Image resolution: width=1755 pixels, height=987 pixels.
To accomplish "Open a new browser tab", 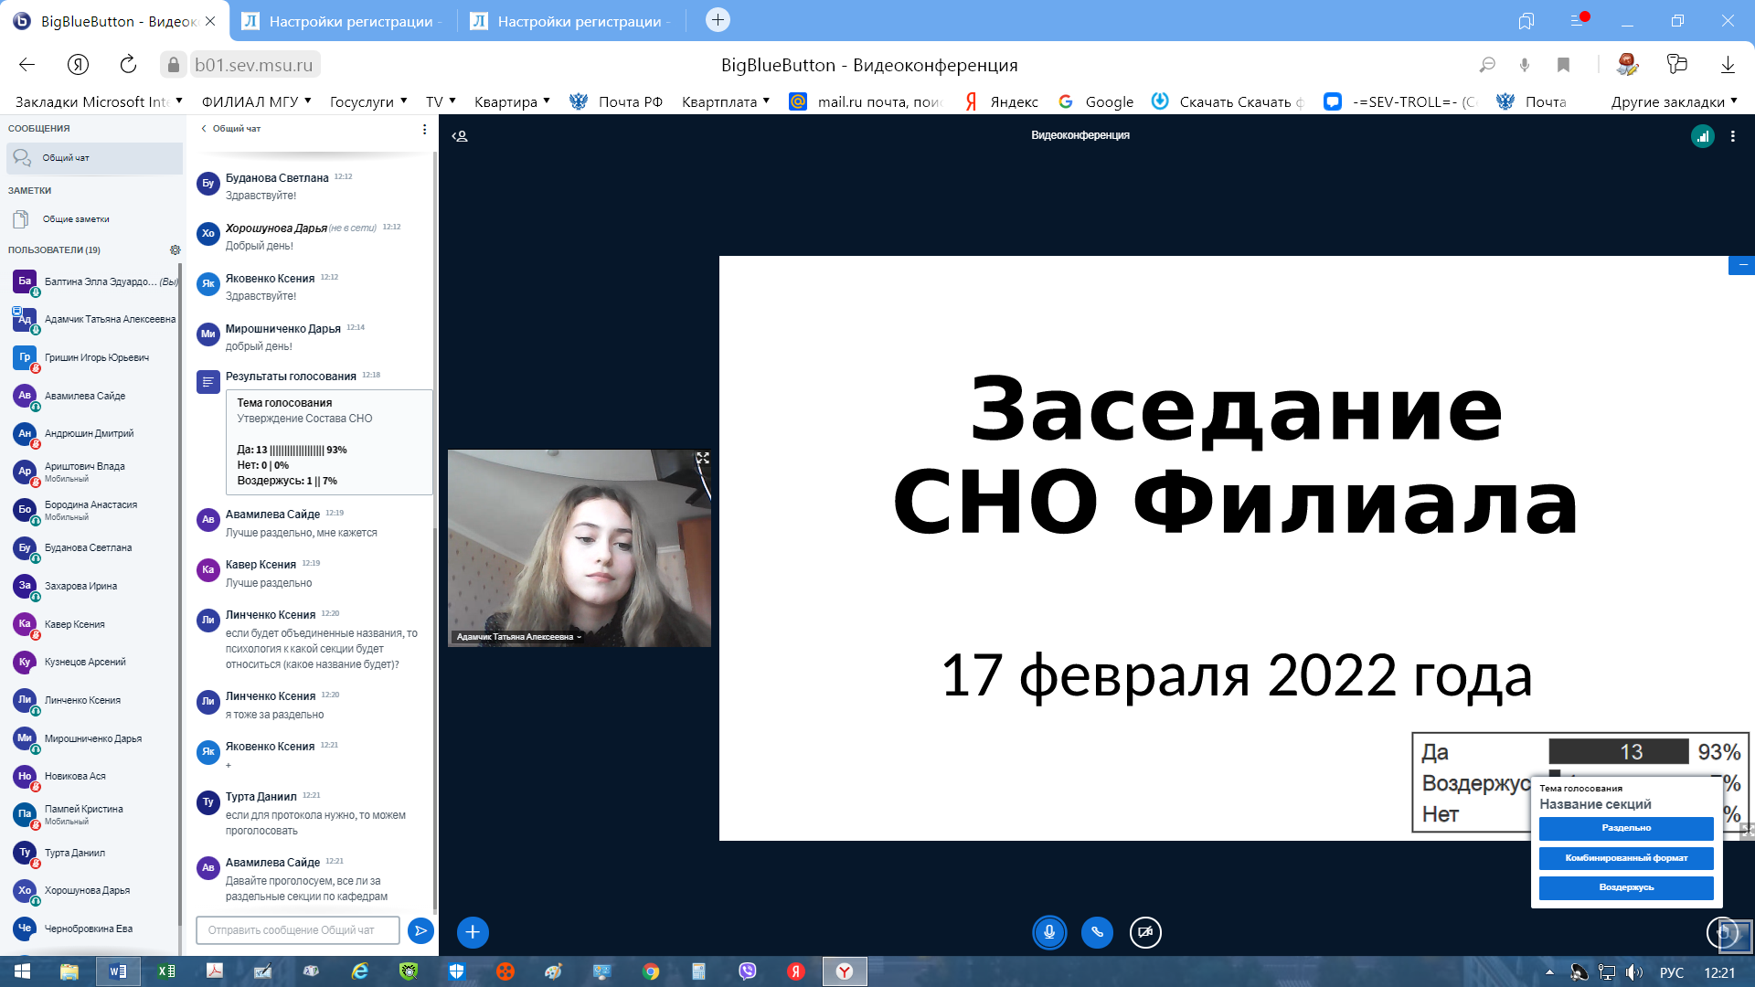I will (718, 20).
